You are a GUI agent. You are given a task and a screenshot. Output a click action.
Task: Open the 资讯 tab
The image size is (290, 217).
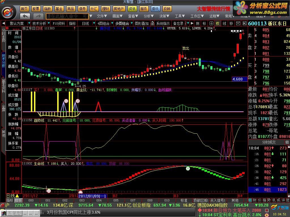pyautogui.click(x=132, y=9)
